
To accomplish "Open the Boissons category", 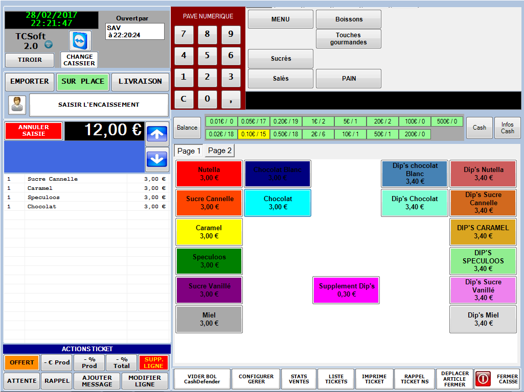I will pos(348,19).
